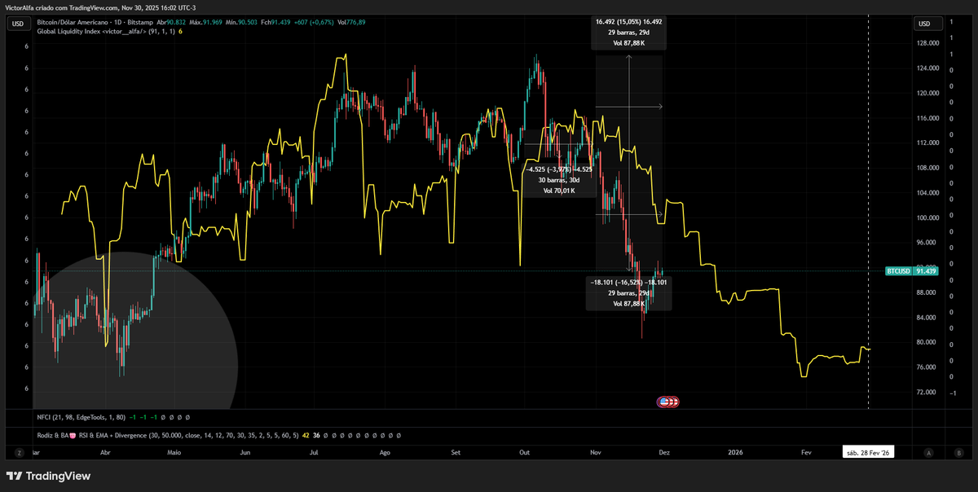The height and width of the screenshot is (492, 978).
Task: Toggle the A auto-scale button
Action: click(x=927, y=452)
